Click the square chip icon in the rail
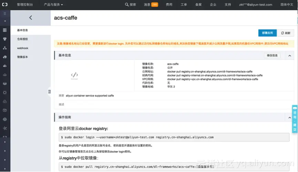Screen dimensions: 298x172 tap(5, 93)
